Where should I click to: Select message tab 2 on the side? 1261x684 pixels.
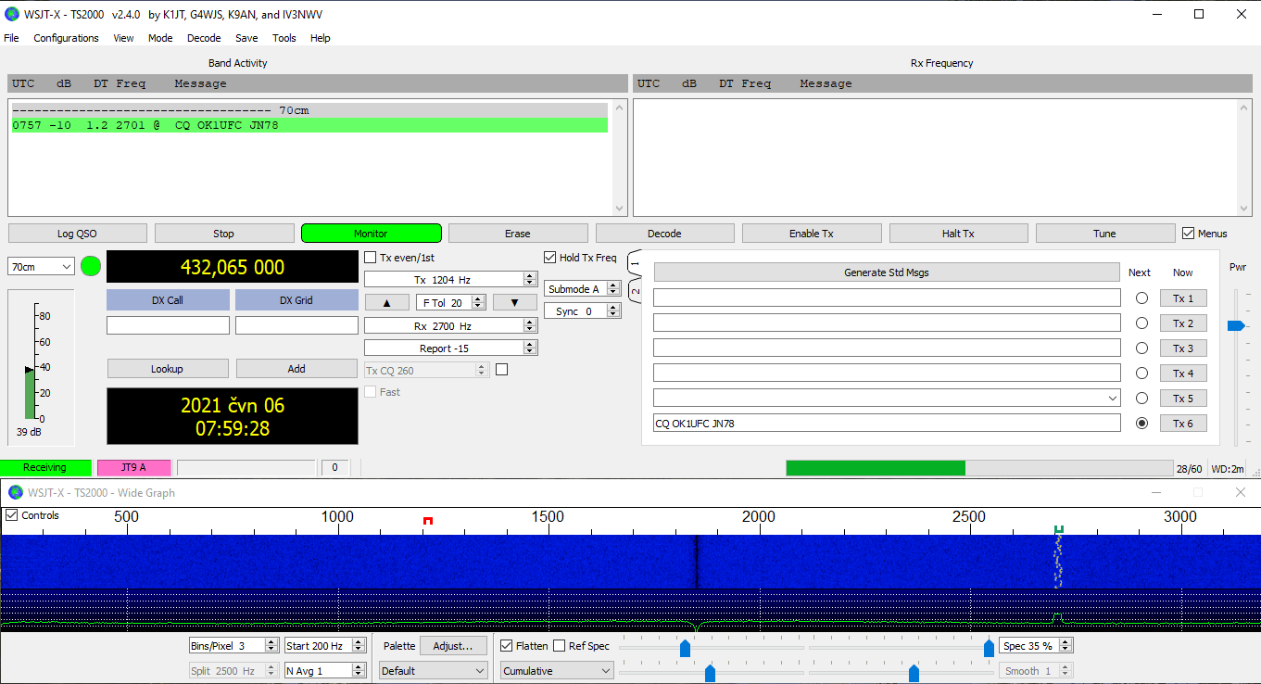[x=635, y=292]
